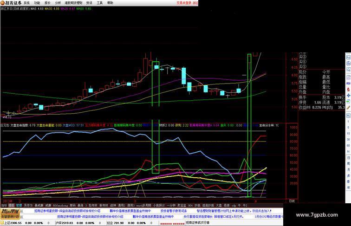This screenshot has height=226, width=351.
Task: Select the 1-minute period button
Action: (x=348, y=122)
